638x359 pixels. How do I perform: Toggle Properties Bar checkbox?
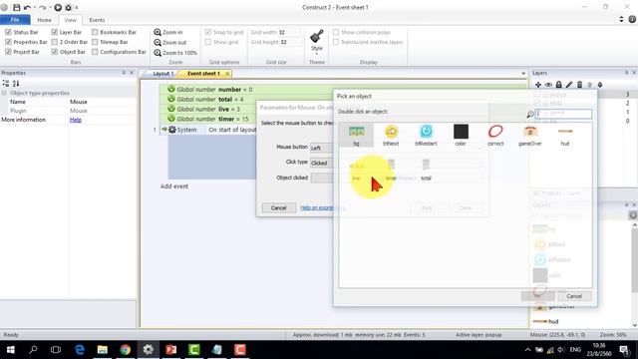(x=8, y=42)
